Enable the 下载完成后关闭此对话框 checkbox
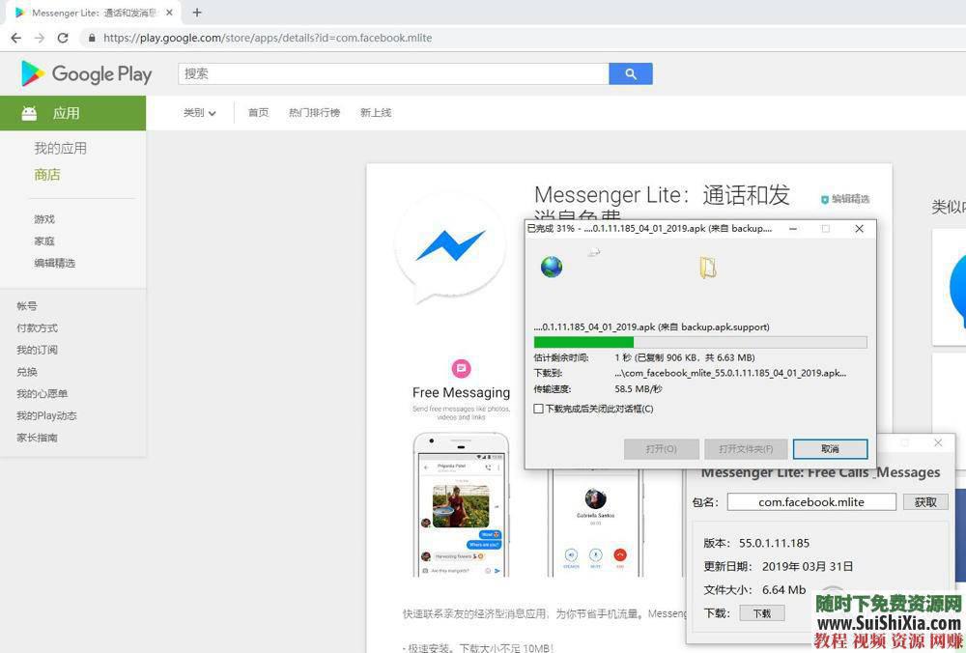The width and height of the screenshot is (966, 653). [x=539, y=409]
